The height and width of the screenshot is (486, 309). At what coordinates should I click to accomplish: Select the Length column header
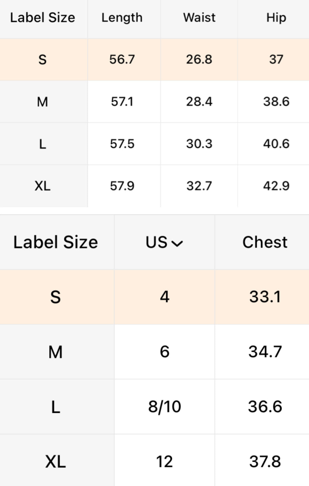(122, 18)
